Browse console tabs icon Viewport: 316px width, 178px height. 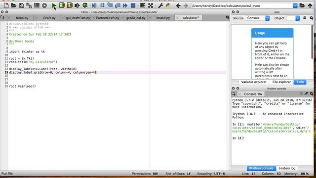(x=234, y=94)
